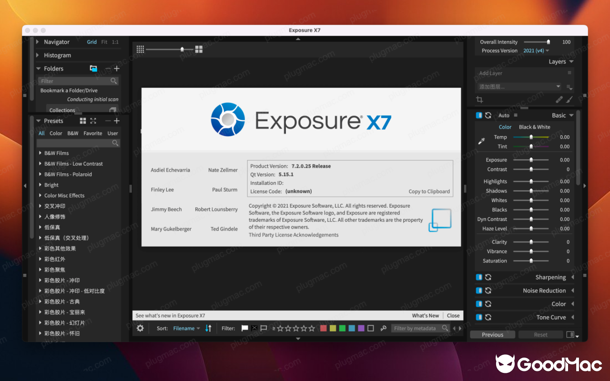610x381 pixels.
Task: Click the grid view icon in Presets panel
Action: [83, 120]
